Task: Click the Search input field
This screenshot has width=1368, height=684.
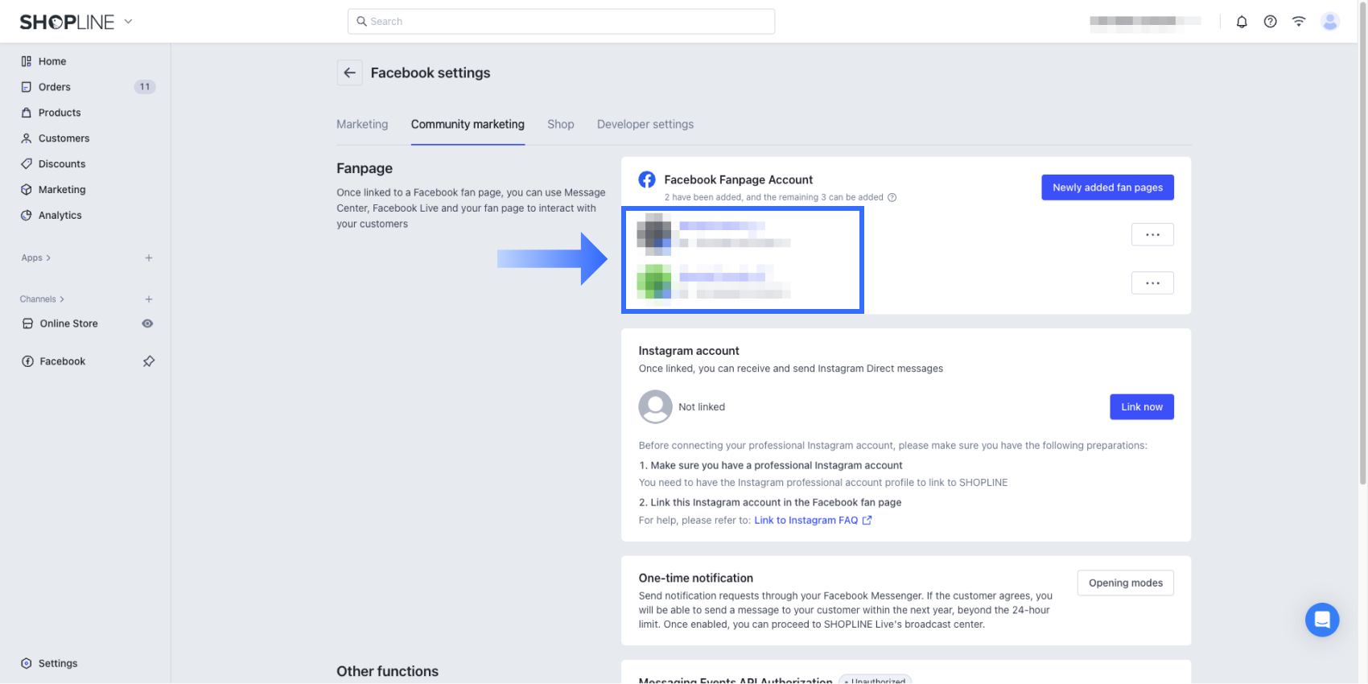Action: (x=561, y=22)
